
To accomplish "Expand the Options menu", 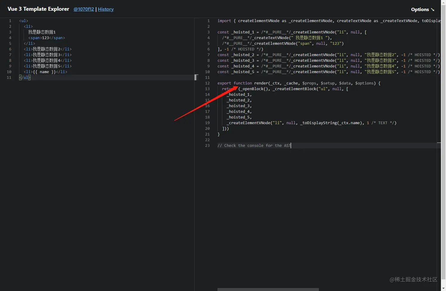I will point(422,9).
